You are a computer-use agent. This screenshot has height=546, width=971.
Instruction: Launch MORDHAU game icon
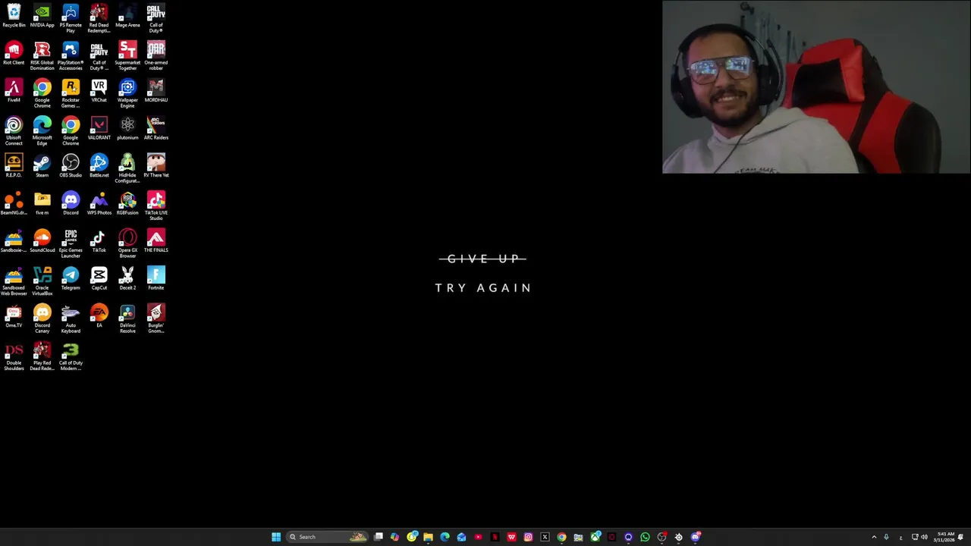(x=156, y=91)
